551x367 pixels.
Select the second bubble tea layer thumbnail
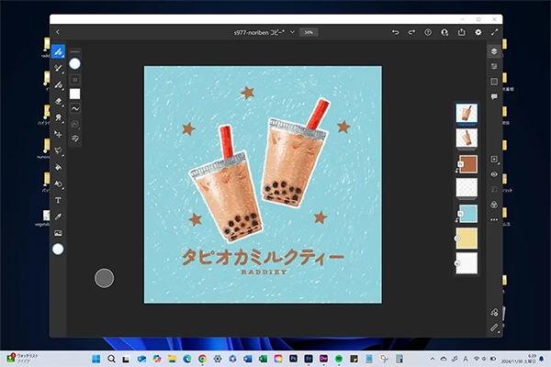467,138
